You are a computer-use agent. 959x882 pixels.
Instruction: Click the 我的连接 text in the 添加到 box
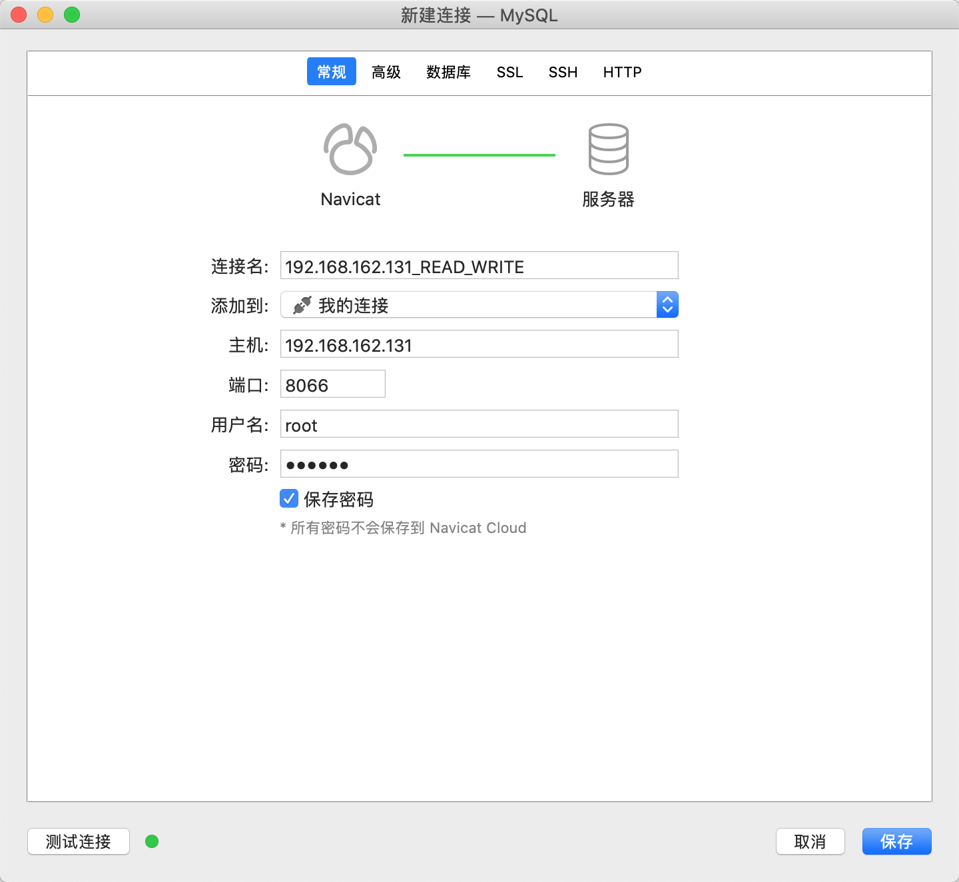point(354,306)
